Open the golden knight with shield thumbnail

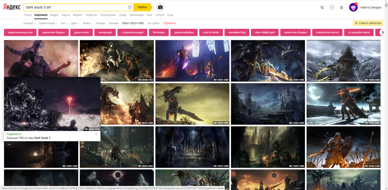click(343, 147)
